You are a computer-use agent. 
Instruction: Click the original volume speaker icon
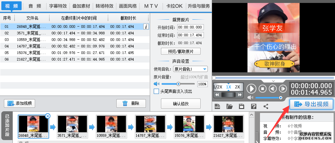coord(157,84)
